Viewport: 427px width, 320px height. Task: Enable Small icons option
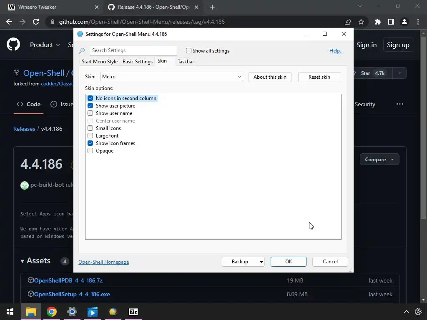coord(90,128)
